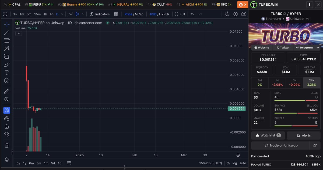Open the candle style dropdown arrow
Screen dimensions: 323x170
(x=83, y=14)
